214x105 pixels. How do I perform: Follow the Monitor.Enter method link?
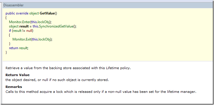click(19, 22)
